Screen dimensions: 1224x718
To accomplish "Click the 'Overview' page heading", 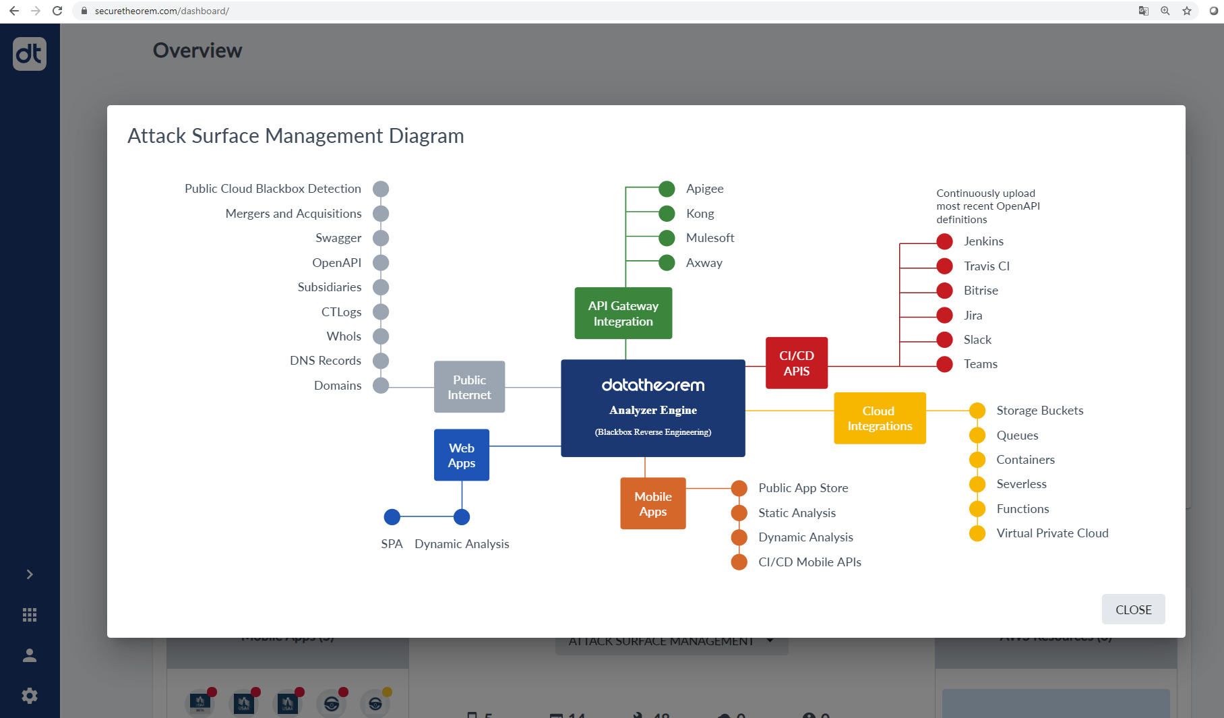I will [197, 51].
